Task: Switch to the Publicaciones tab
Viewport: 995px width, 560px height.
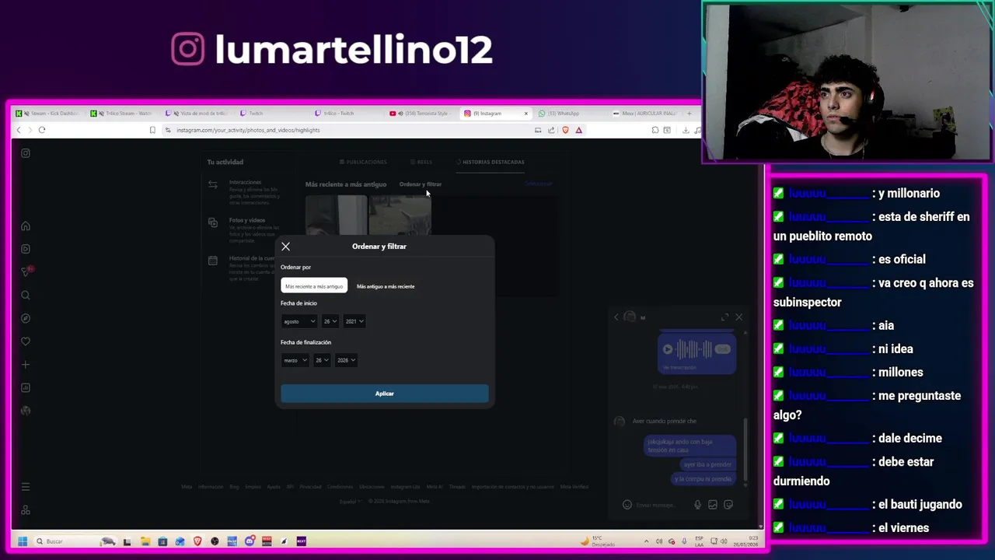Action: 363,162
